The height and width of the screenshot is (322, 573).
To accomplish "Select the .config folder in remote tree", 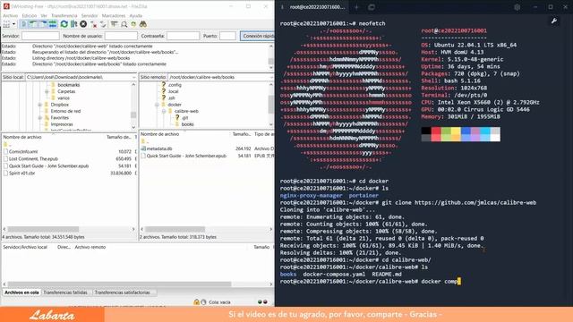I will 175,85.
